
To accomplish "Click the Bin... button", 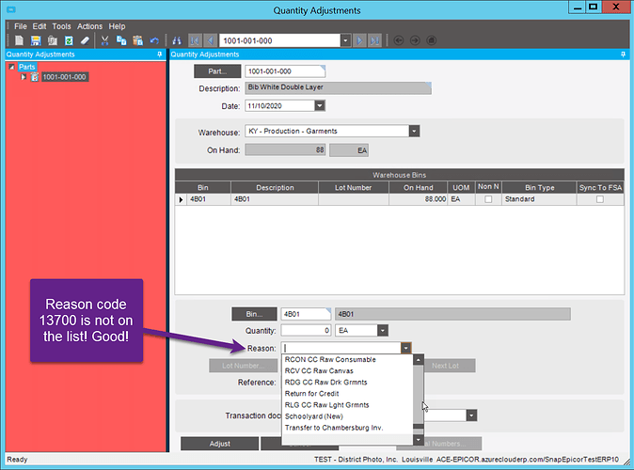I will point(254,314).
